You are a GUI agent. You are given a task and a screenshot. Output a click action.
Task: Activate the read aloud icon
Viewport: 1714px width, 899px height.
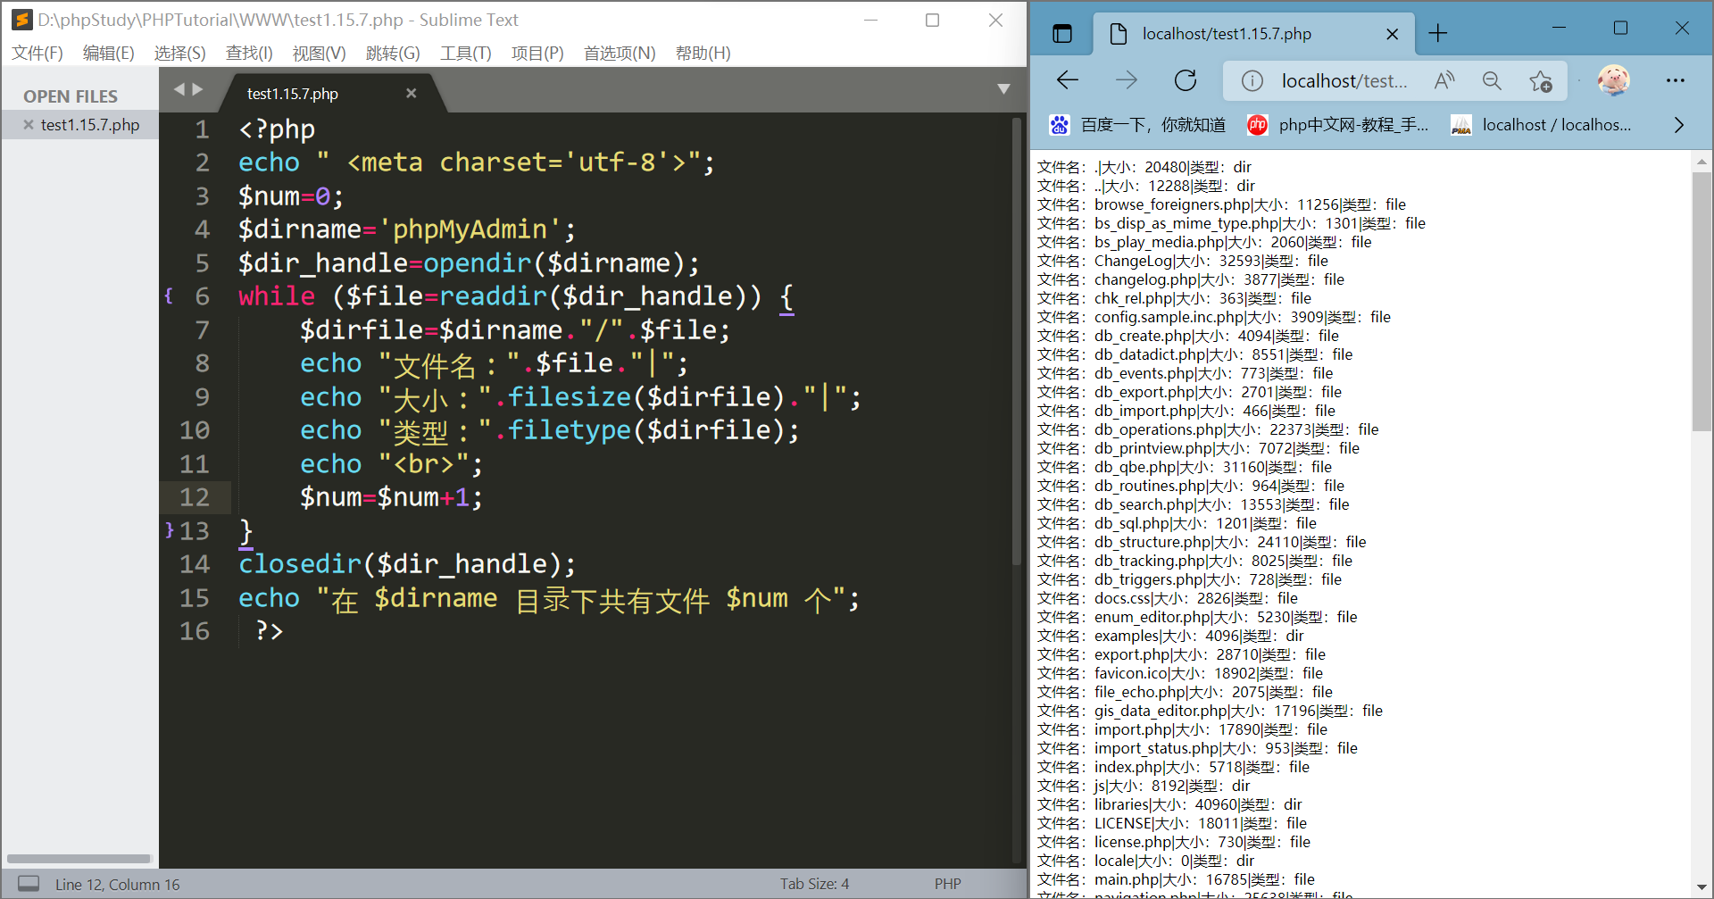click(x=1444, y=81)
